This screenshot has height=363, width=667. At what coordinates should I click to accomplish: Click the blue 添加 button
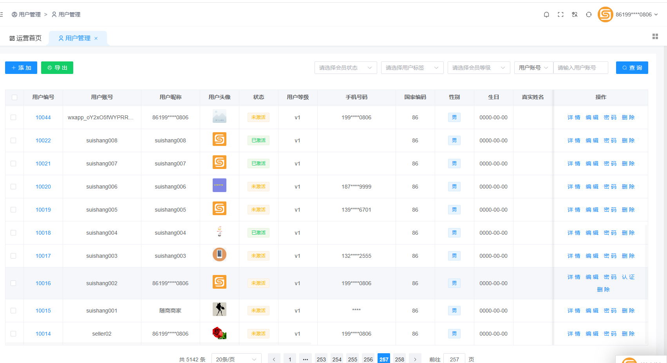[x=21, y=68]
